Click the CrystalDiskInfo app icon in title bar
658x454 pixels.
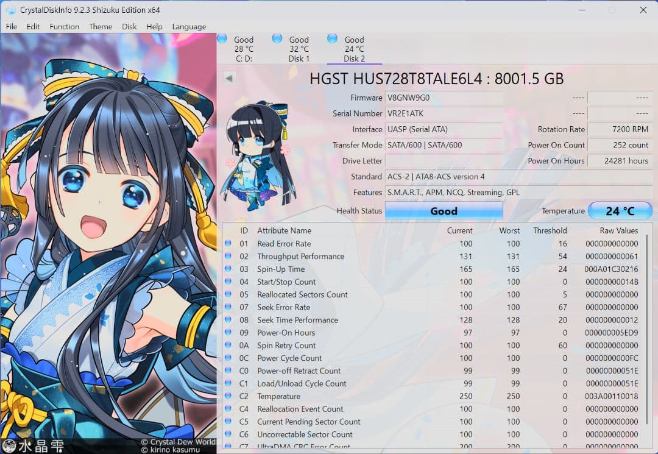click(x=11, y=10)
